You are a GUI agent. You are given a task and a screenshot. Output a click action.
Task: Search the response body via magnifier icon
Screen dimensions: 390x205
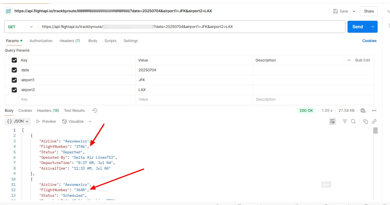(354, 121)
